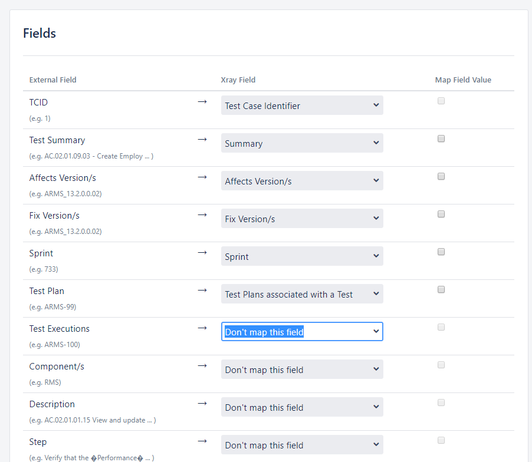Click the arrow icon beside Test Executions

pyautogui.click(x=202, y=328)
